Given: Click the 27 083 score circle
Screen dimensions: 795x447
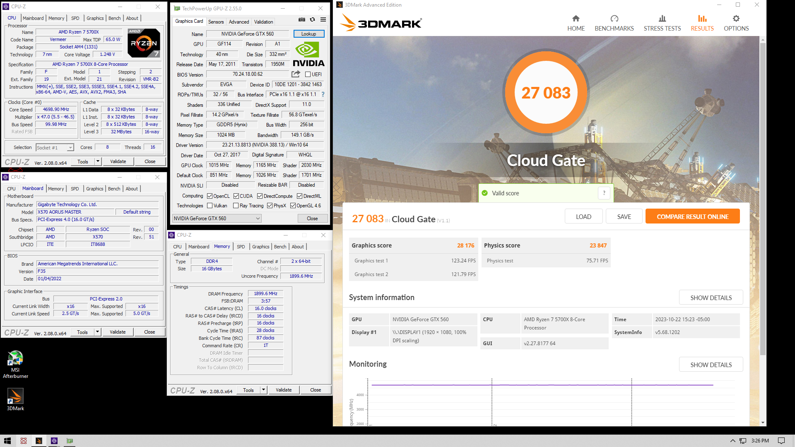Looking at the screenshot, I should pos(546,93).
